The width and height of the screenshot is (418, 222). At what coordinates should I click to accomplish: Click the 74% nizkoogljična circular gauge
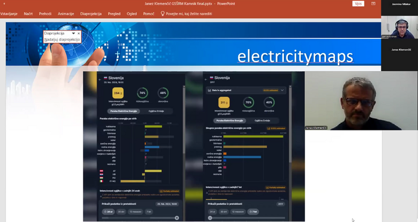tap(142, 92)
